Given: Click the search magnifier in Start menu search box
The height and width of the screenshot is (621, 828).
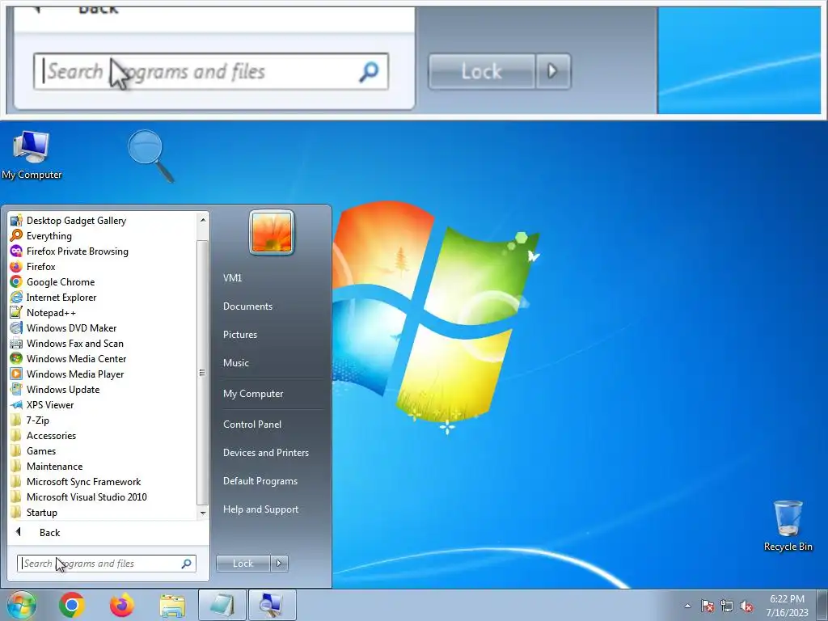Looking at the screenshot, I should click(x=187, y=564).
